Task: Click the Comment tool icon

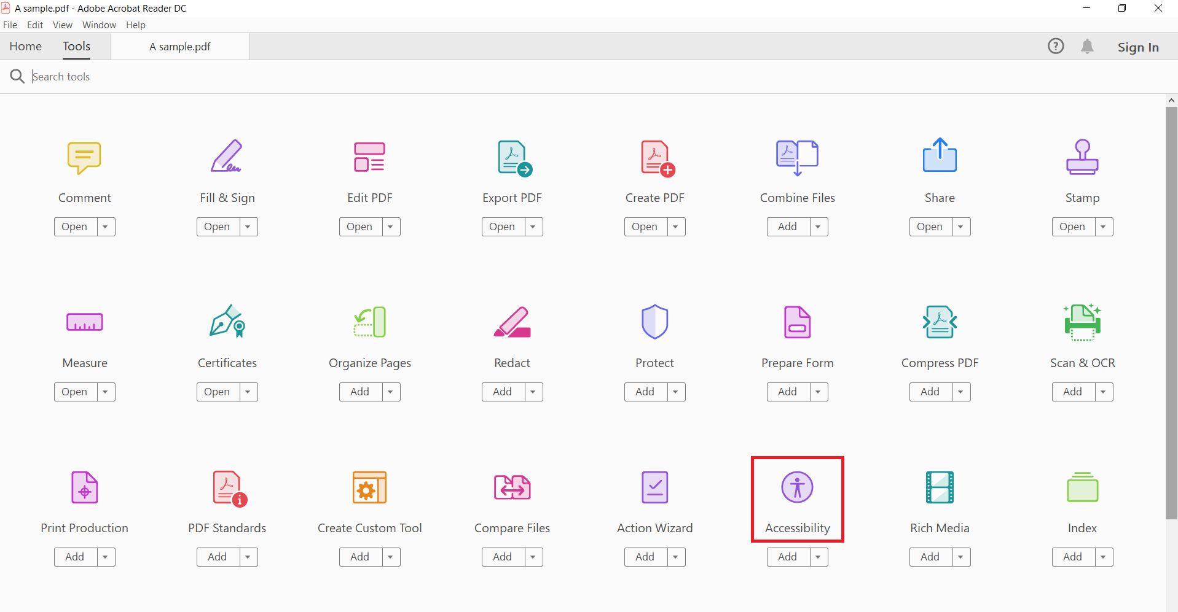Action: 84,158
